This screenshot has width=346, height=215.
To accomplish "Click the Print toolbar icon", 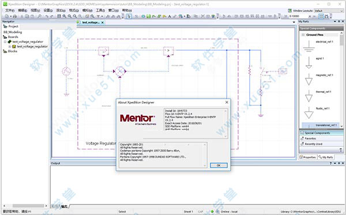I will [15, 16].
